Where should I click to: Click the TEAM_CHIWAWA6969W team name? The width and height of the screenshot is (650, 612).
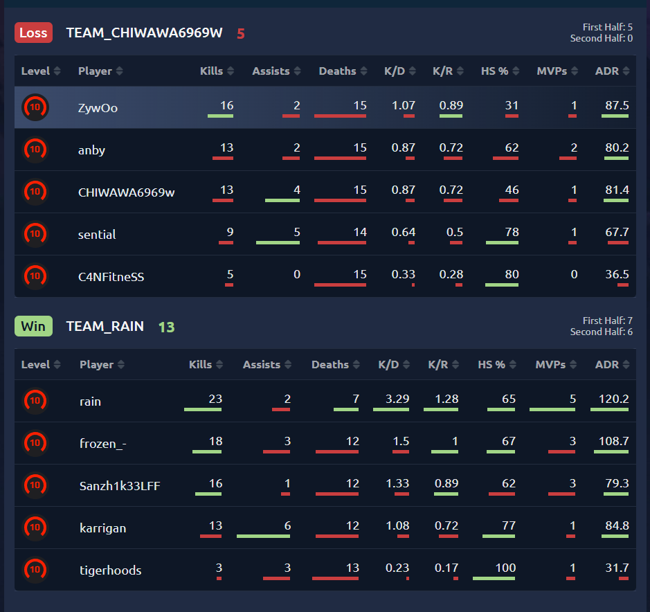pos(144,33)
